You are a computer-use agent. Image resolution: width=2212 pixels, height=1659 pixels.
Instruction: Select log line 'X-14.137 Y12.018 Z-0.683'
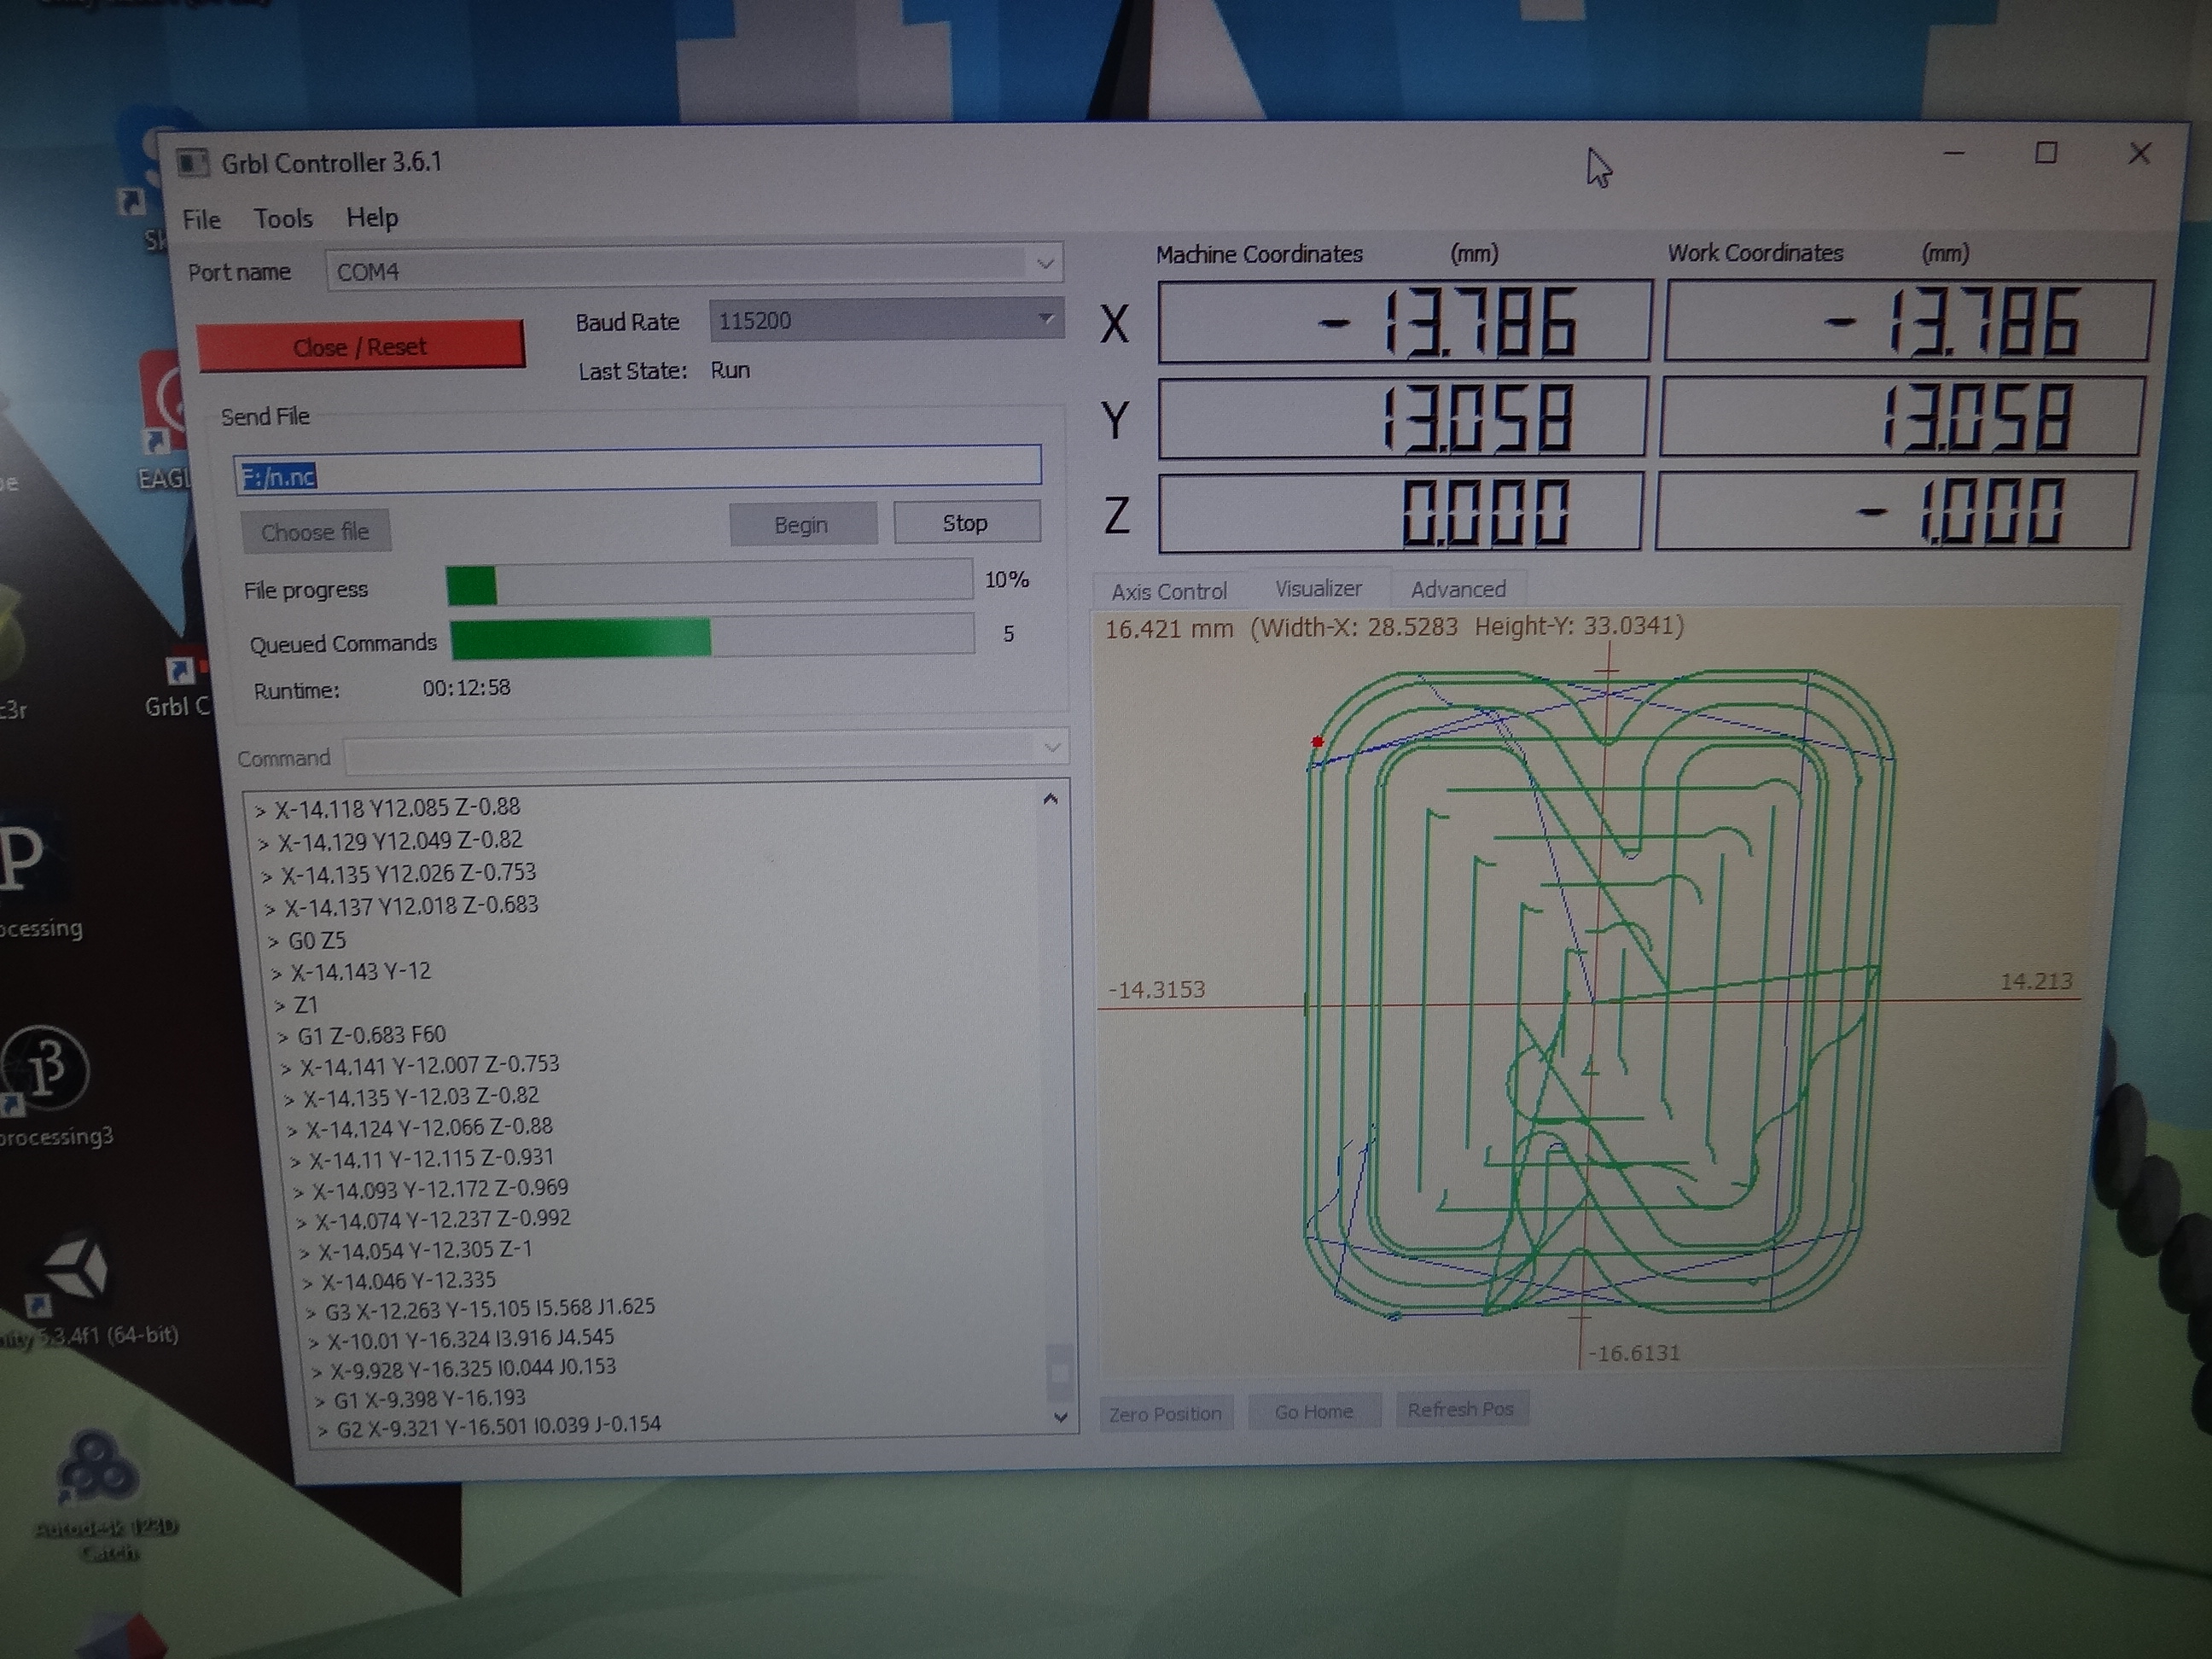411,907
